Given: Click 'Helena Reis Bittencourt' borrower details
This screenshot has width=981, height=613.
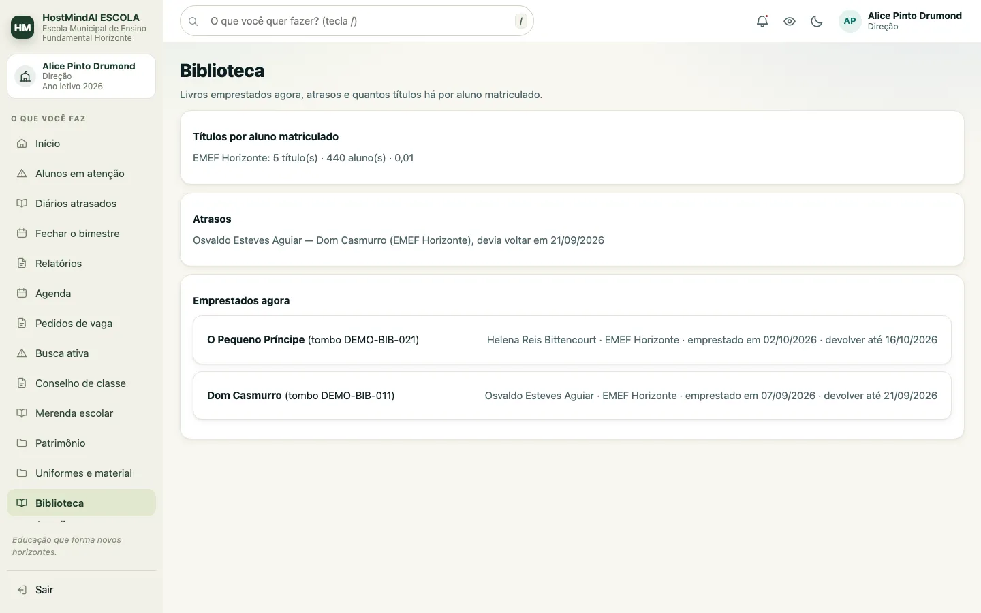Looking at the screenshot, I should point(712,340).
